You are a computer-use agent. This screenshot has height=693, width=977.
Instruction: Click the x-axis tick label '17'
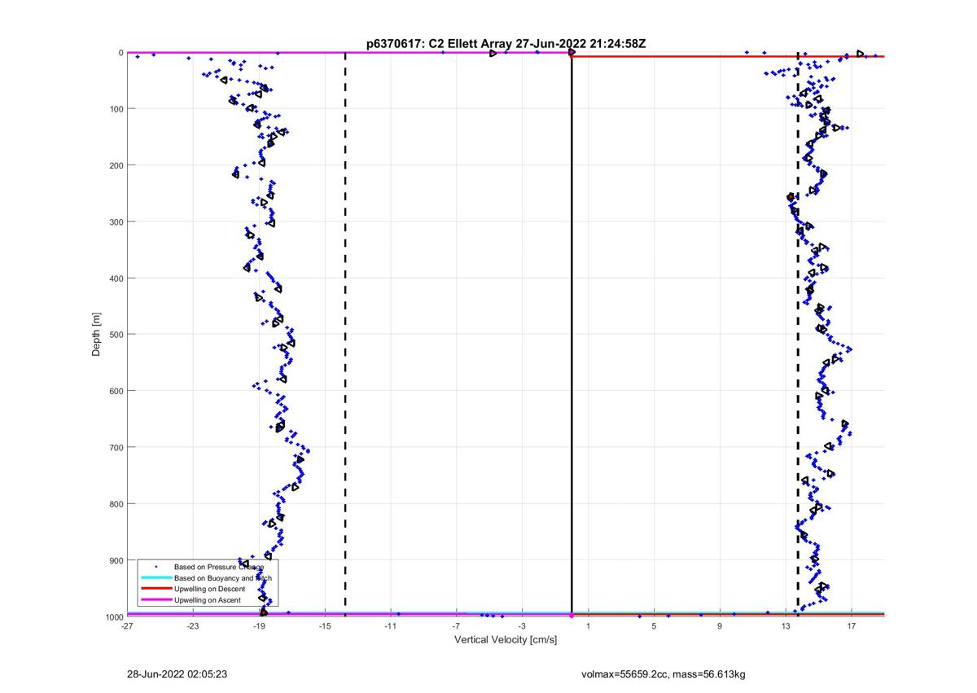pyautogui.click(x=852, y=627)
